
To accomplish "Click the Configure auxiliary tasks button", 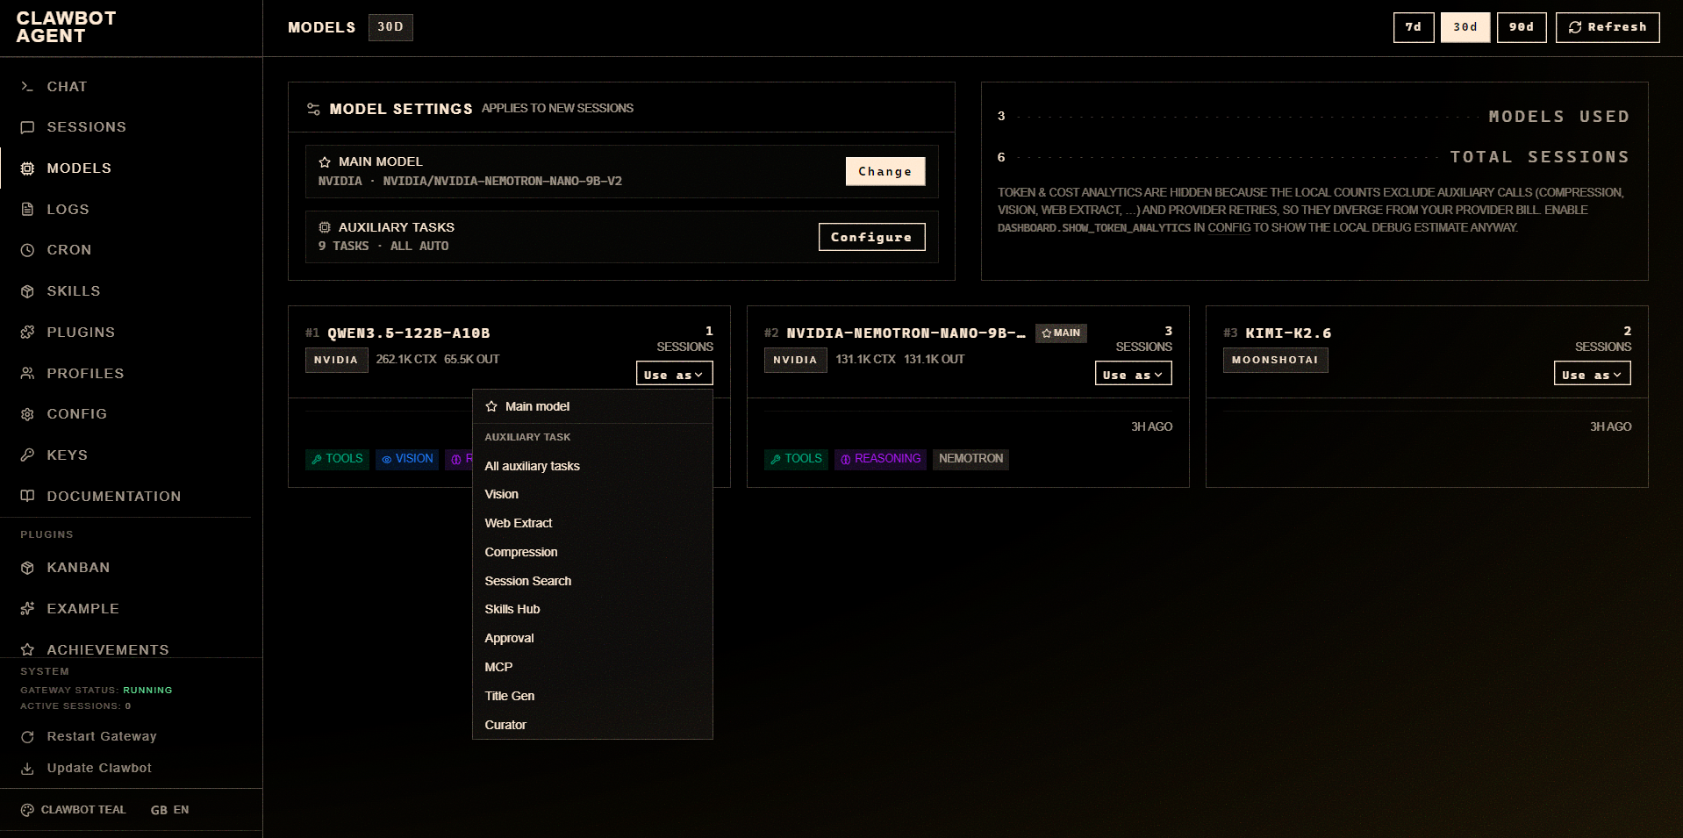I will (871, 237).
